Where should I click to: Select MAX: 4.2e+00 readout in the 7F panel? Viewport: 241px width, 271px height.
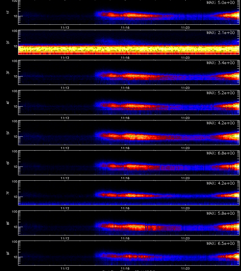pos(221,183)
